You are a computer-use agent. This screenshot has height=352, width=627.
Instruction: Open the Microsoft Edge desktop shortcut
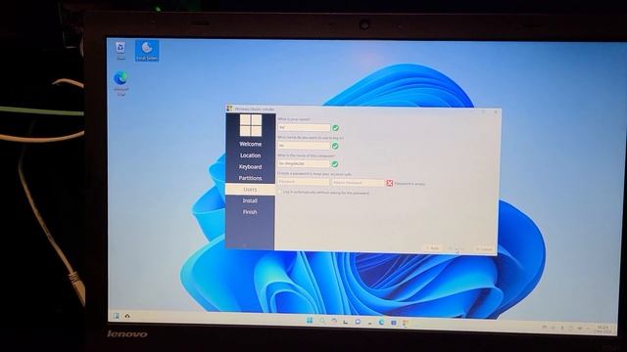[121, 83]
